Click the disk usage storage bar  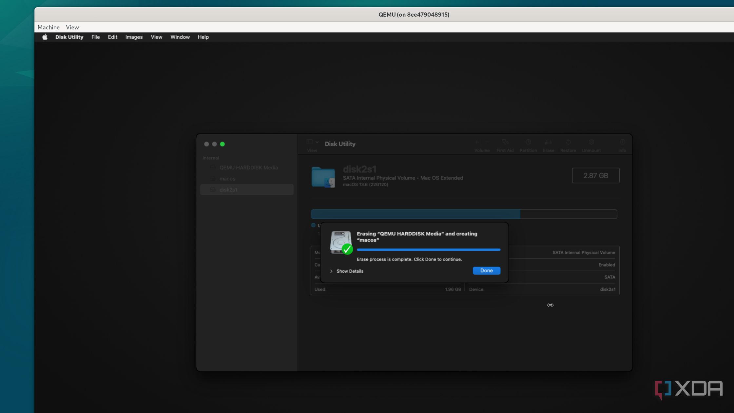point(464,214)
